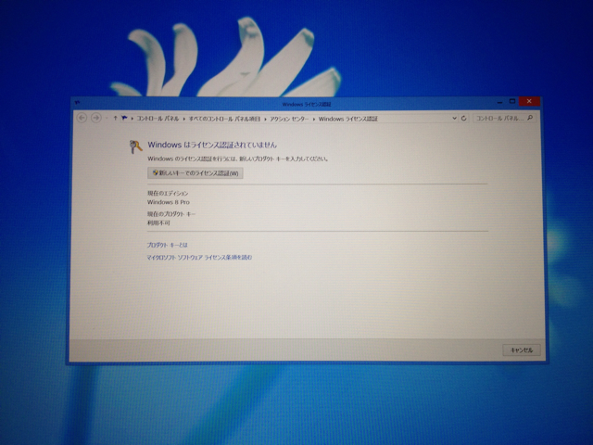593x445 pixels.
Task: Go back with the Back arrow
Action: (x=82, y=118)
